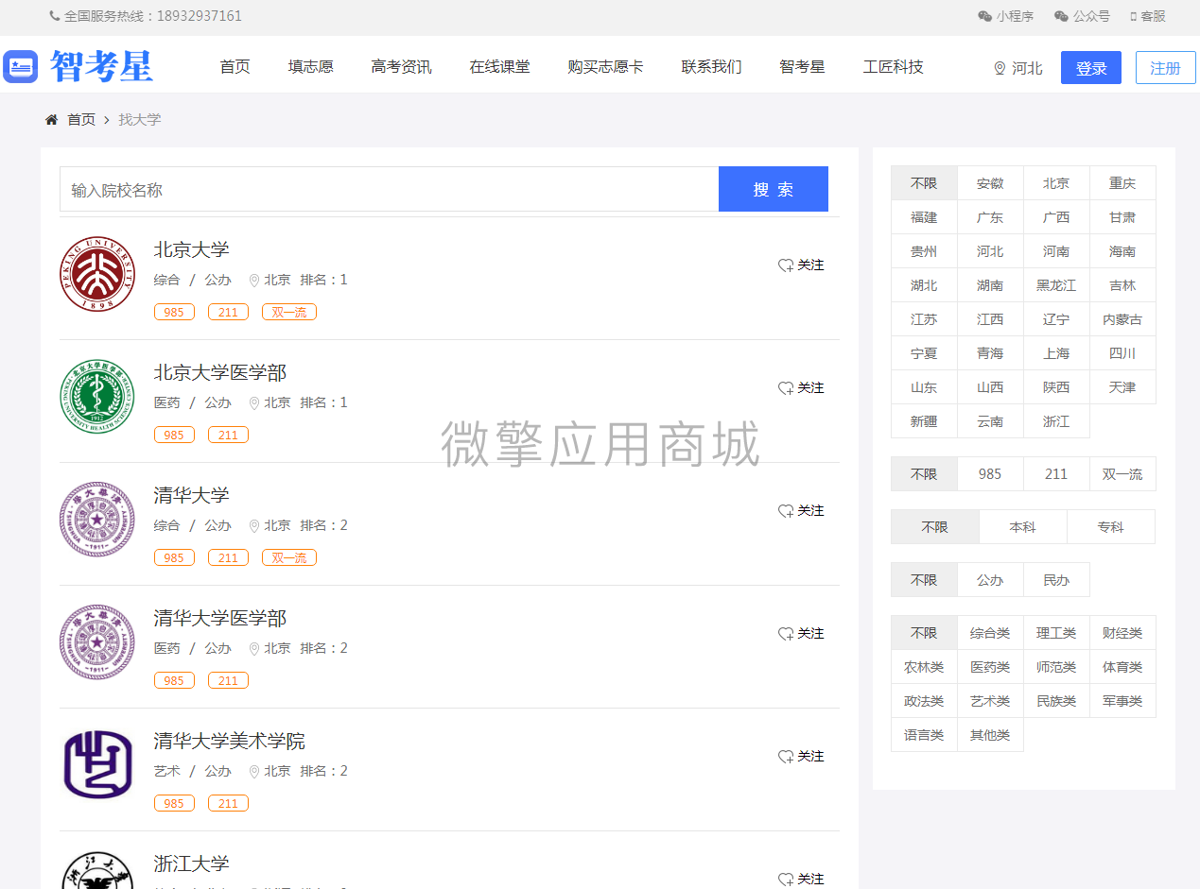Open 联系我们 navigation item

pyautogui.click(x=712, y=67)
